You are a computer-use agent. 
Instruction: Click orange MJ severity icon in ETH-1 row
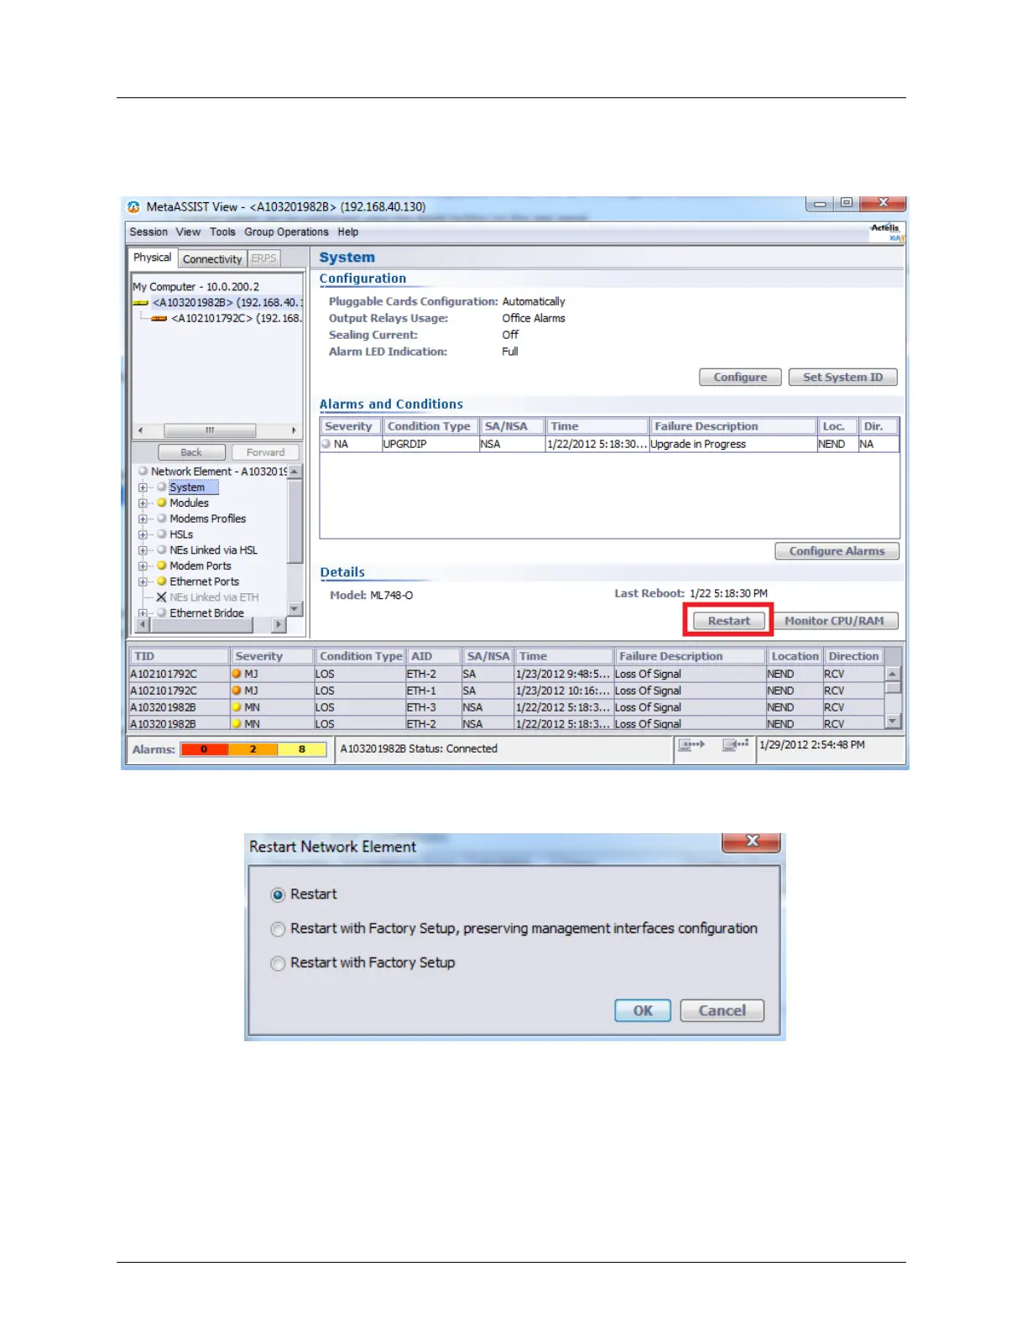[x=237, y=691]
